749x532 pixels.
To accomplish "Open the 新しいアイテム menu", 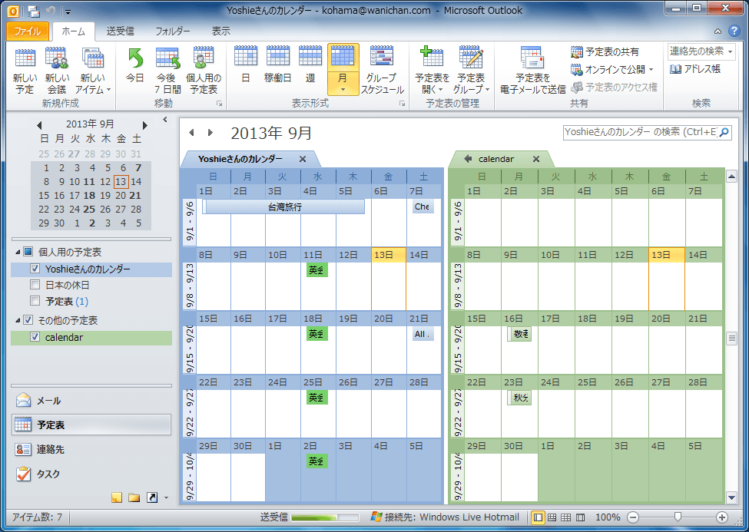I will [x=93, y=71].
